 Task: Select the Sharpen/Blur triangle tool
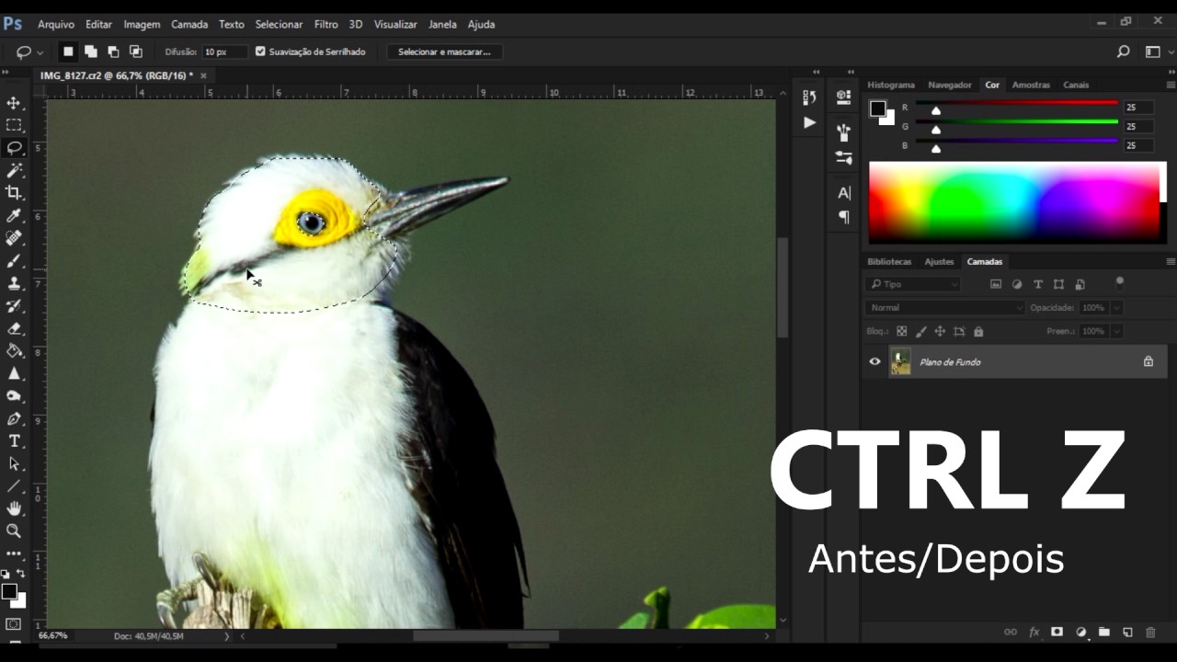pyautogui.click(x=14, y=373)
